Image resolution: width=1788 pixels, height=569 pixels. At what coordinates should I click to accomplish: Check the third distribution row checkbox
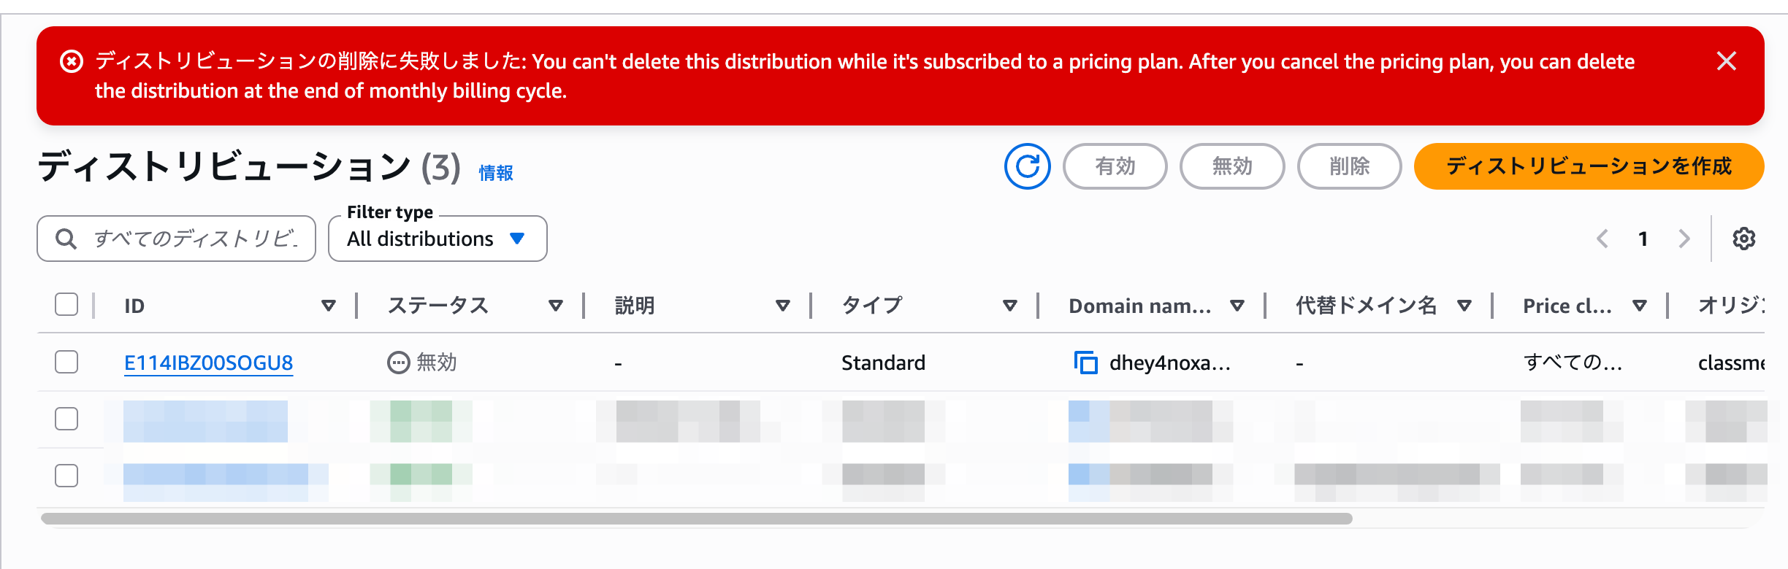(66, 476)
